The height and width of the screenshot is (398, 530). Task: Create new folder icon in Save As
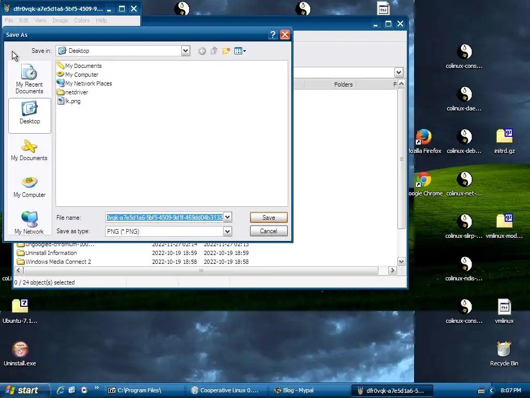(226, 51)
